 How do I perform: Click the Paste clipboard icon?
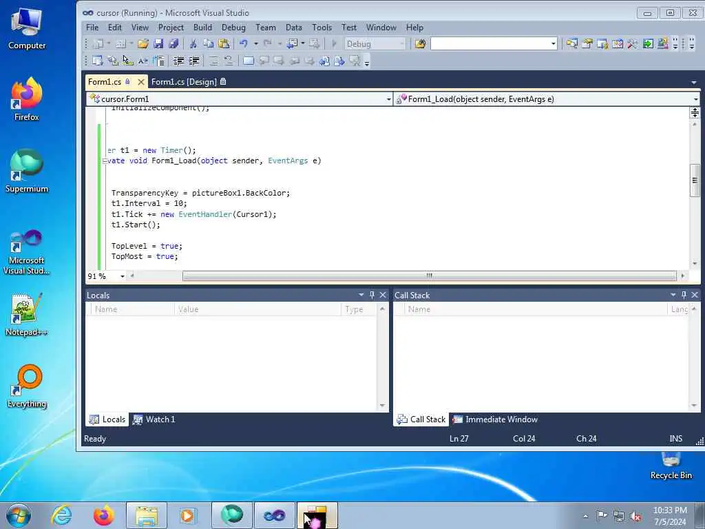click(x=224, y=43)
